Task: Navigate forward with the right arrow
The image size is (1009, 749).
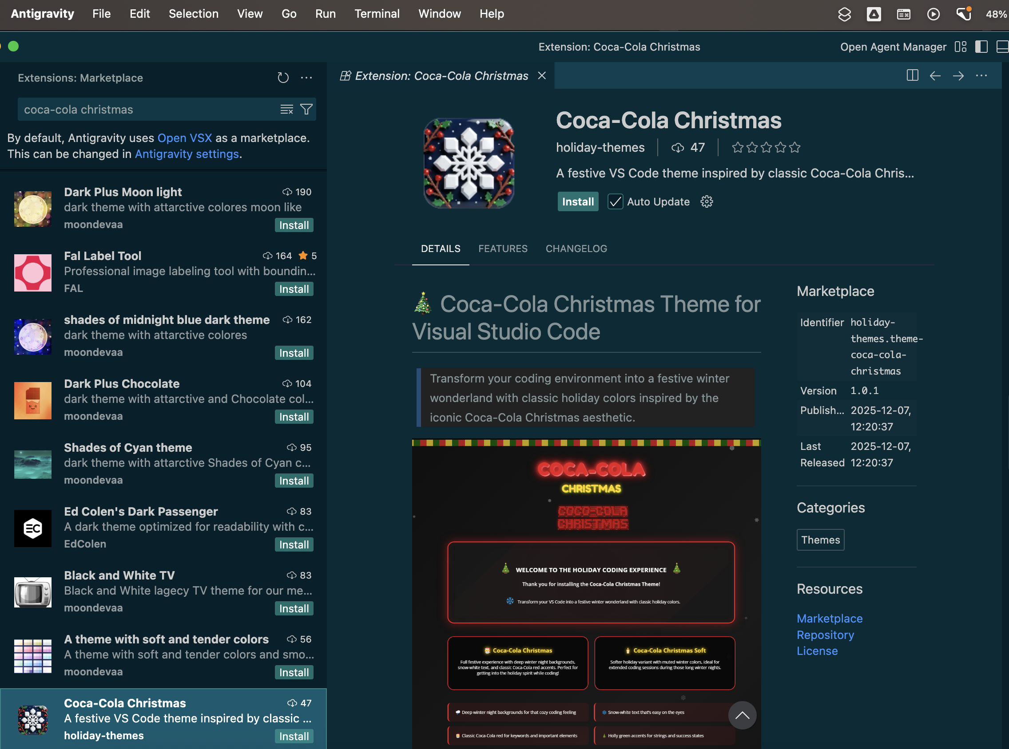Action: click(x=958, y=76)
